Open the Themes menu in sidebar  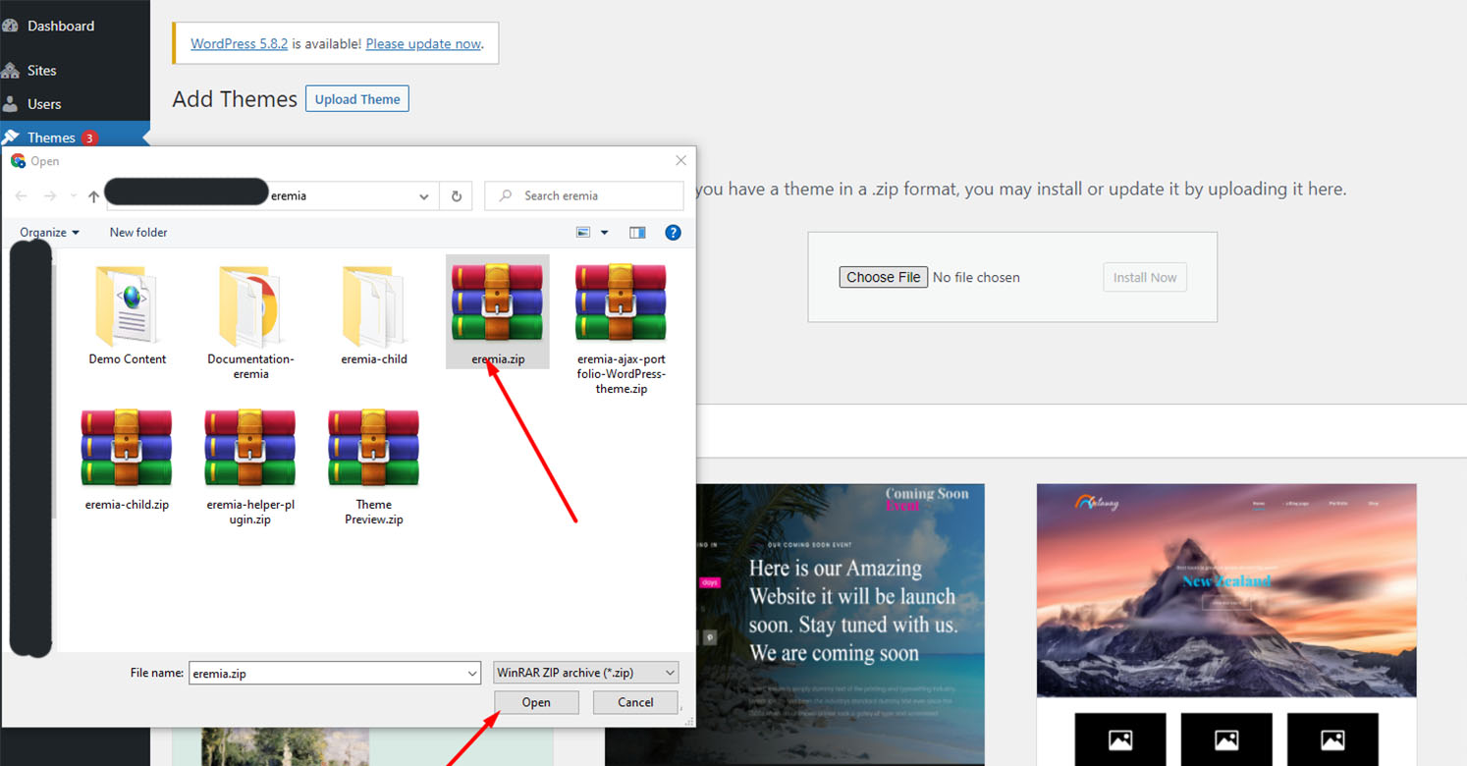[51, 137]
